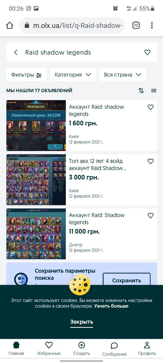Open the browser tabs counter showing 12

[x=136, y=25]
